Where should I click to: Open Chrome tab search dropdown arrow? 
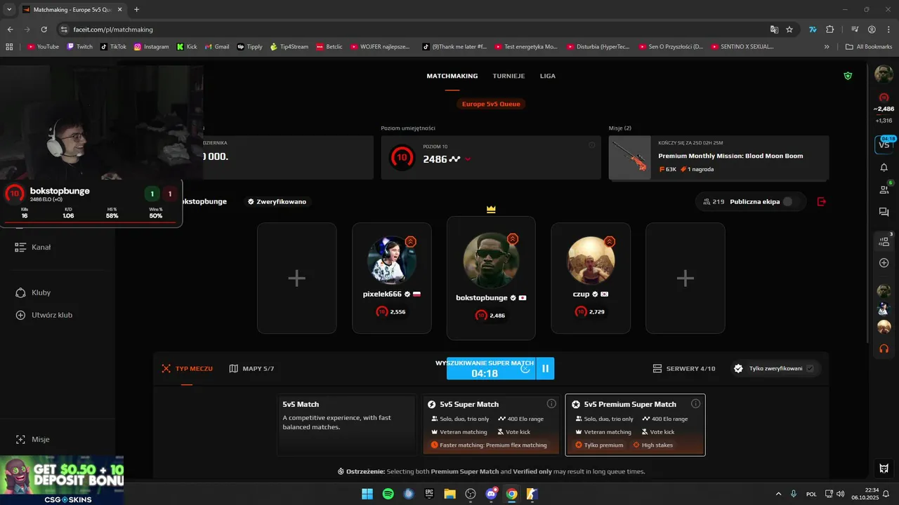[x=9, y=9]
